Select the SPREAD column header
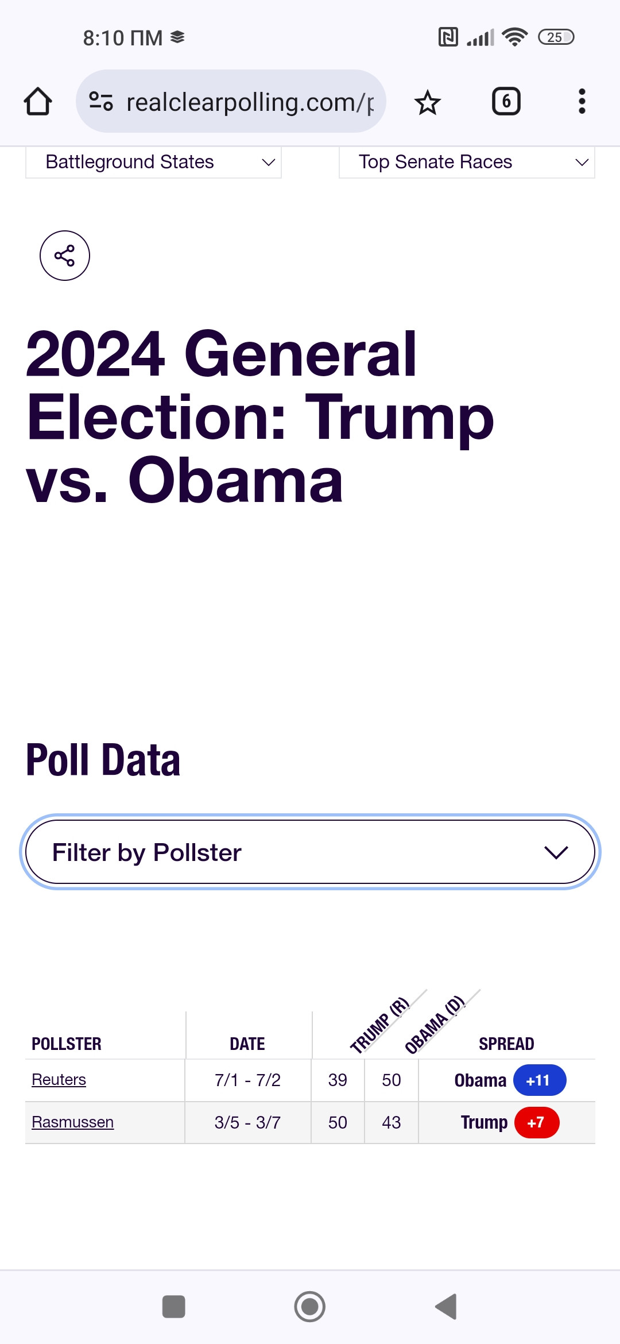The image size is (620, 1344). 506,1044
